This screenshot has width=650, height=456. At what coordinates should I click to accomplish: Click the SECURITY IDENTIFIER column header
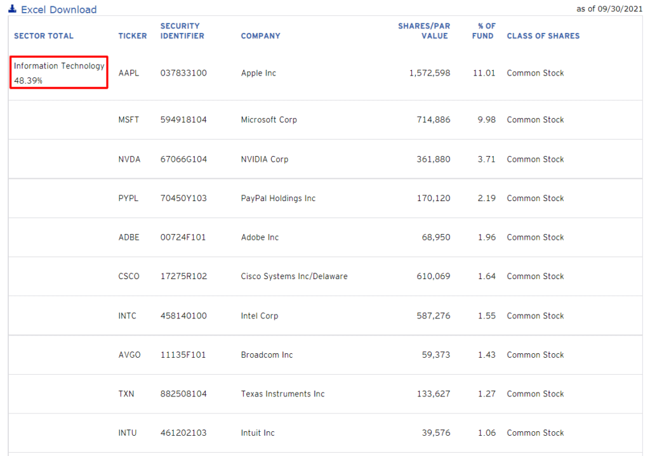click(x=182, y=31)
